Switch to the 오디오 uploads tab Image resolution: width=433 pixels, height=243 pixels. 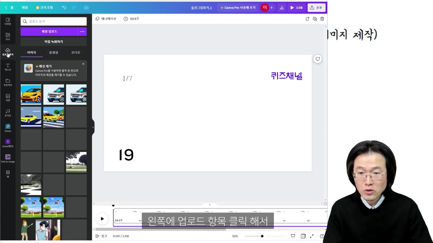[76, 52]
